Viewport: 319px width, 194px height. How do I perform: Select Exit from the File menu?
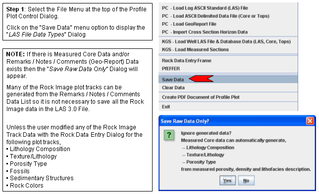coord(228,107)
